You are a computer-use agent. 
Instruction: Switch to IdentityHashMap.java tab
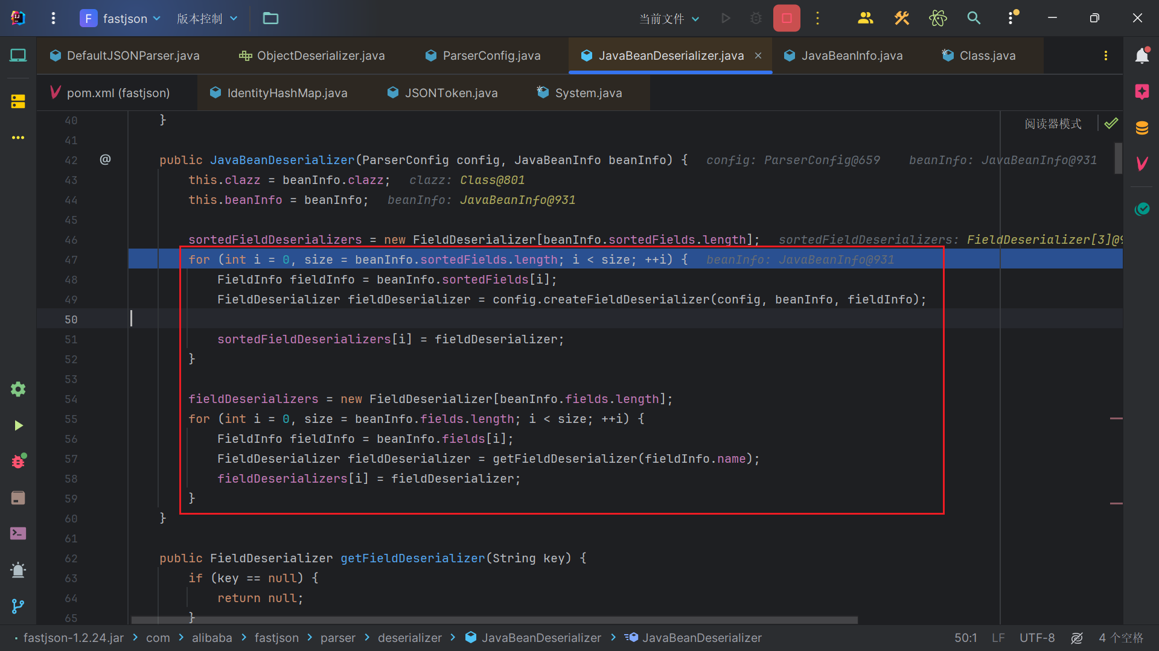tap(279, 93)
